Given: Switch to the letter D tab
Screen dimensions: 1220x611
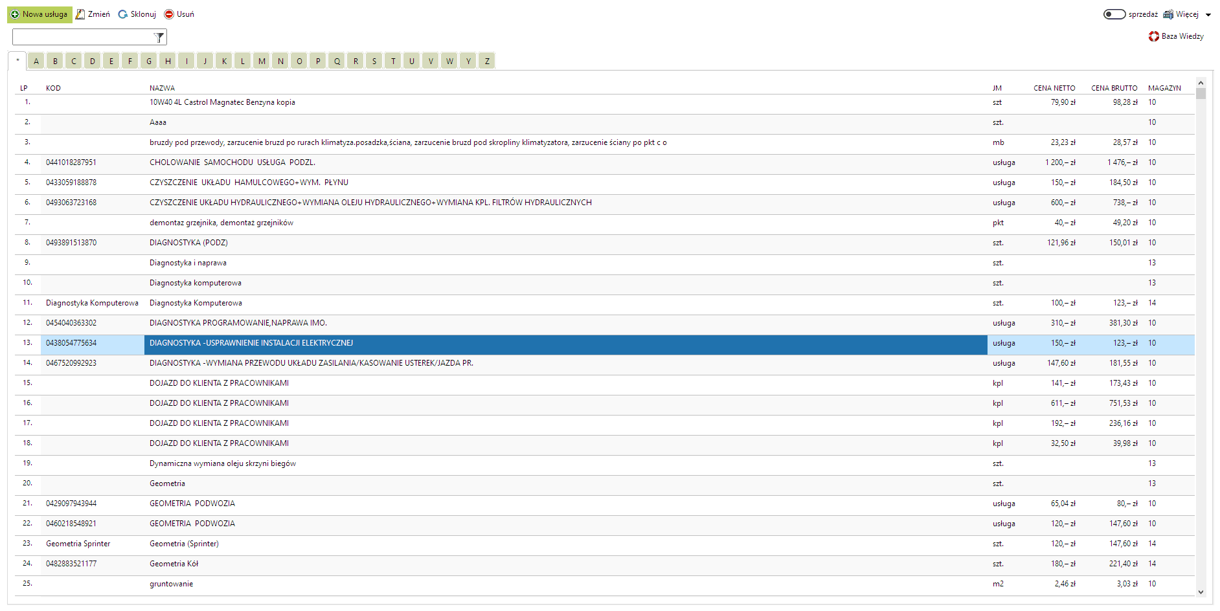Looking at the screenshot, I should (93, 61).
